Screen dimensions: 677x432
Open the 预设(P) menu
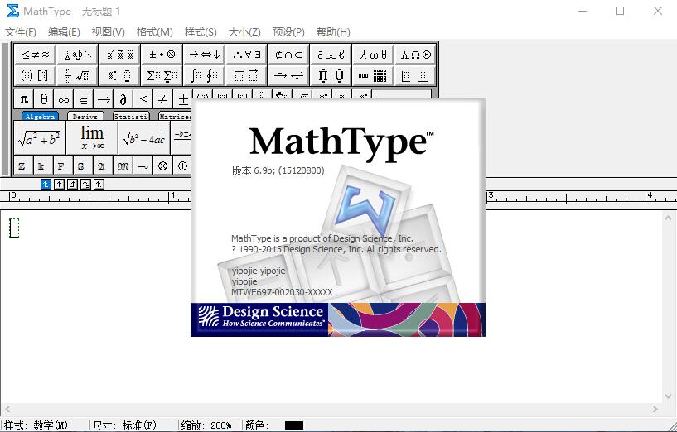coord(288,32)
